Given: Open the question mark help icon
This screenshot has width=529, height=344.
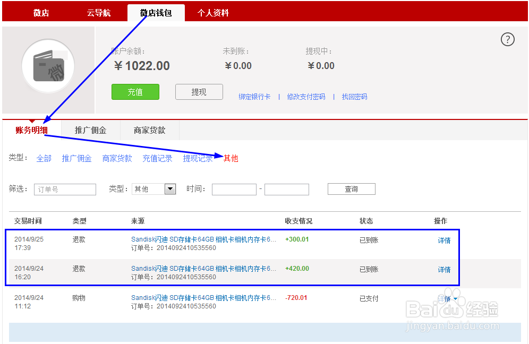Looking at the screenshot, I should point(507,39).
